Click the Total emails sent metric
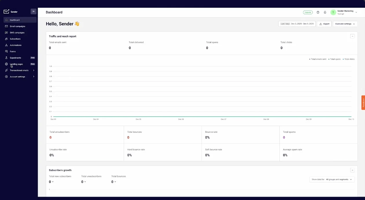The image size is (365, 200). point(58,45)
